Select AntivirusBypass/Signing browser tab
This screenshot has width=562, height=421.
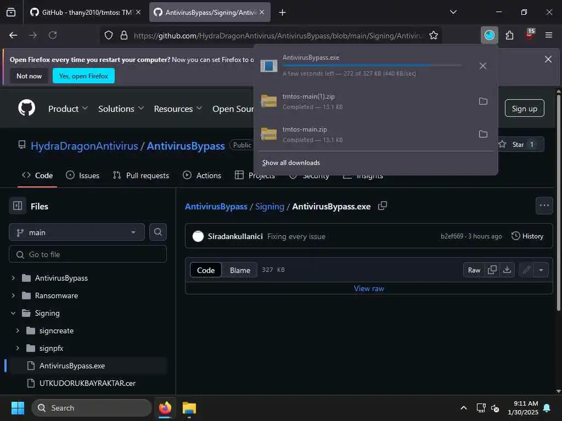[x=210, y=13]
